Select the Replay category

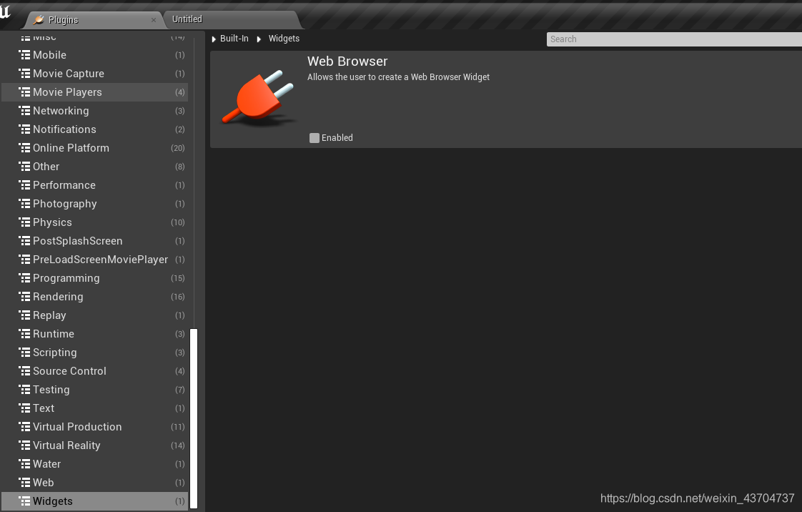pos(94,315)
